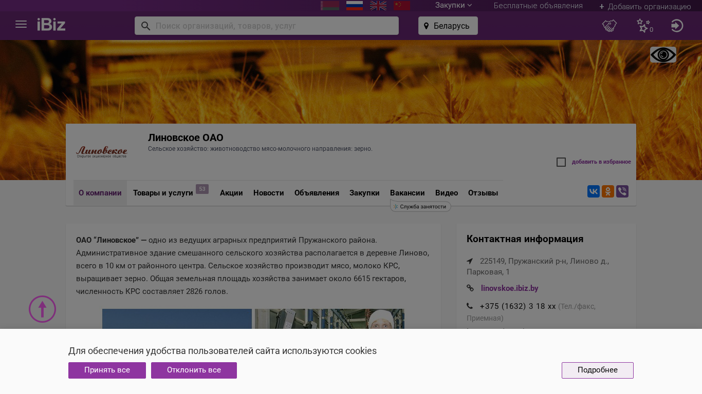Image resolution: width=702 pixels, height=394 pixels.
Task: Share via the Viber icon
Action: click(622, 191)
